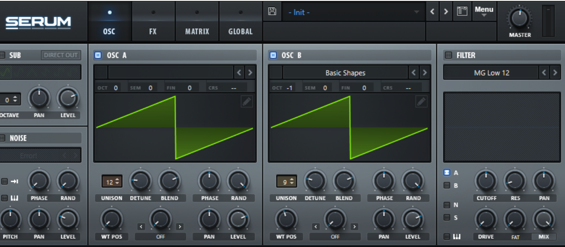565x247 pixels.
Task: Select next filter type after MG Low 12
Action: [555, 73]
